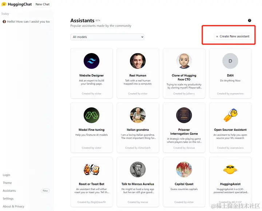Click the Roast or Toast Bot avatar

coord(92,170)
